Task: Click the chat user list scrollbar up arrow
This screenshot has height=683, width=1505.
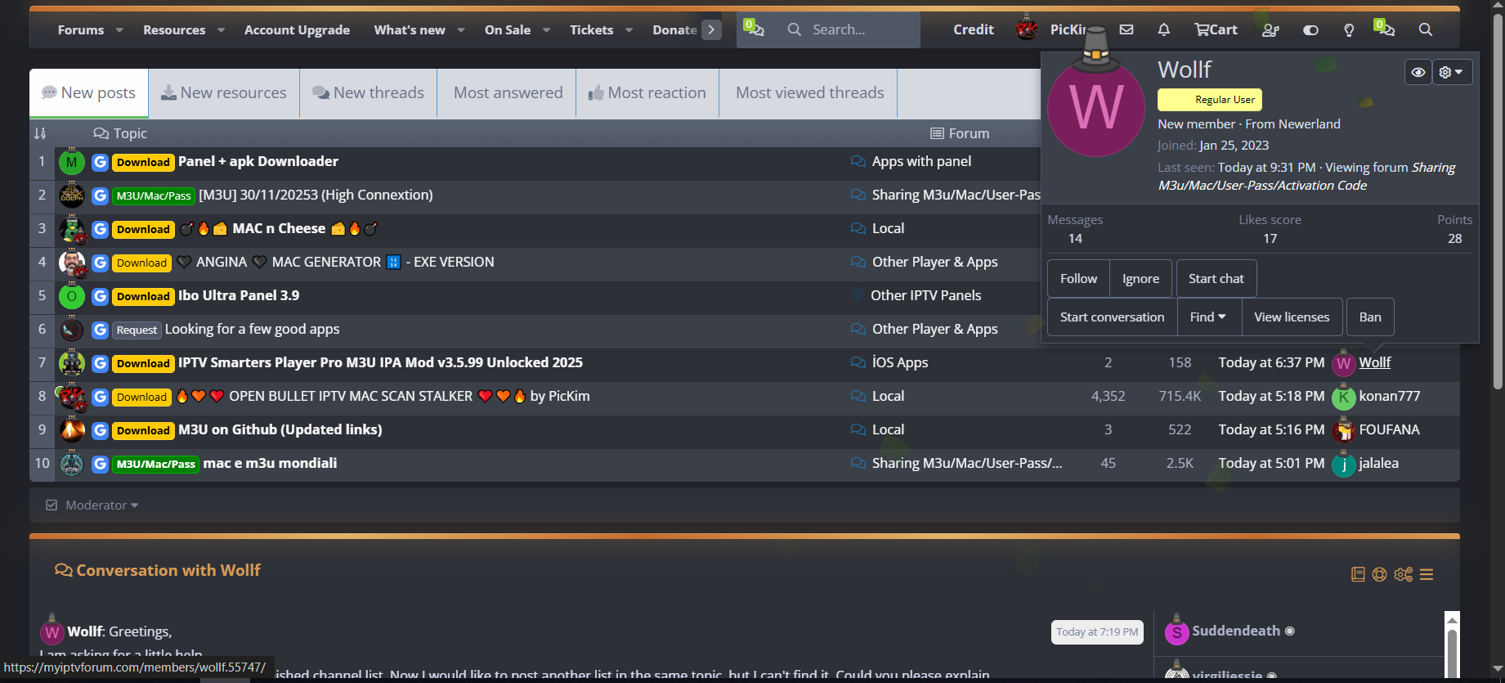Action: pyautogui.click(x=1452, y=620)
